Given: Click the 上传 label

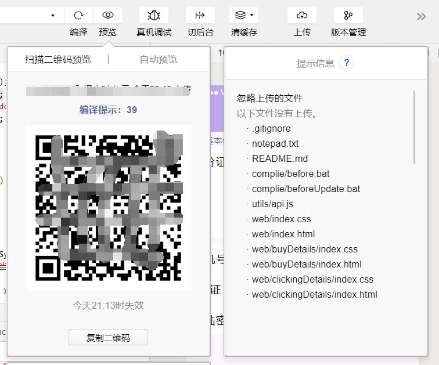Looking at the screenshot, I should tap(302, 32).
